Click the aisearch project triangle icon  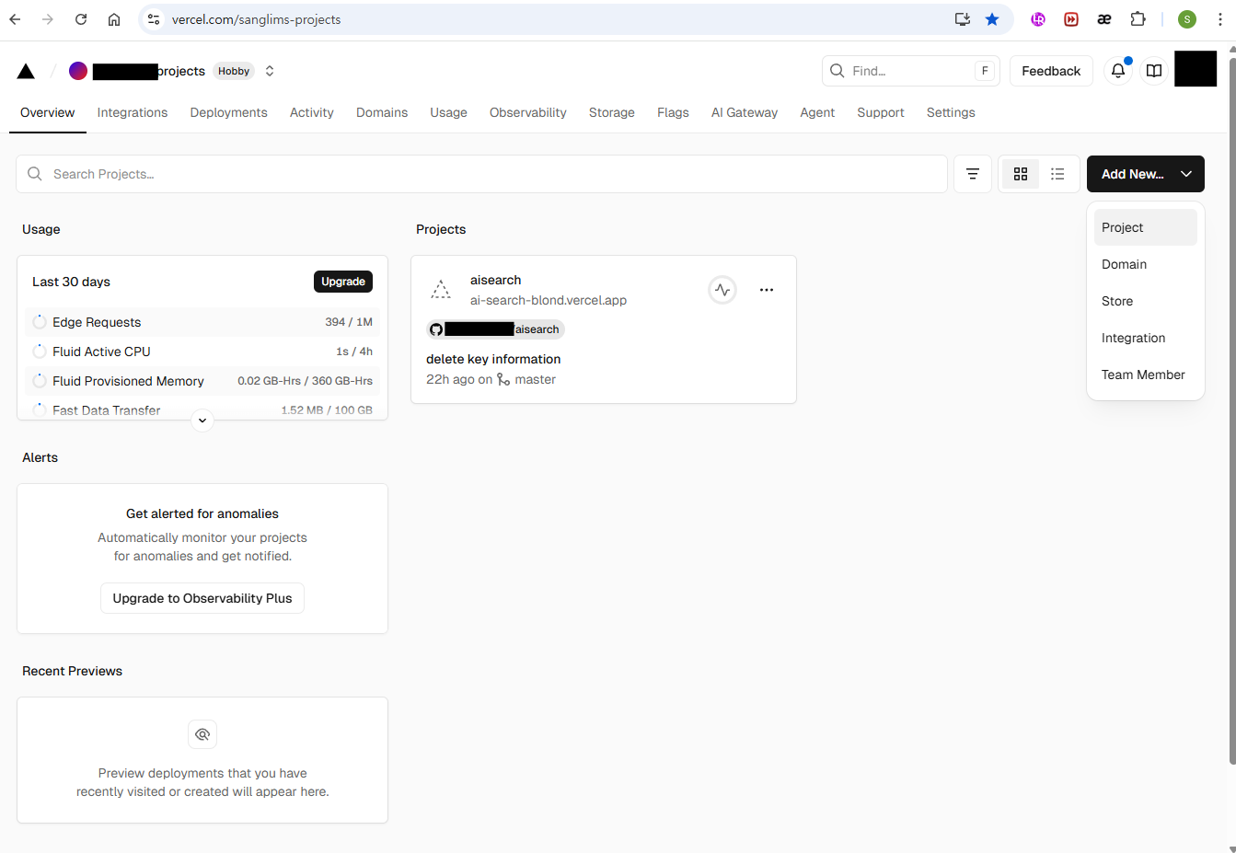[x=441, y=290]
